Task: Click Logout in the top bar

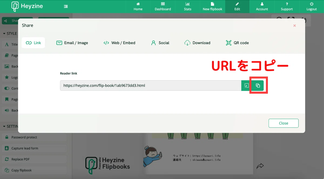Action: click(312, 6)
